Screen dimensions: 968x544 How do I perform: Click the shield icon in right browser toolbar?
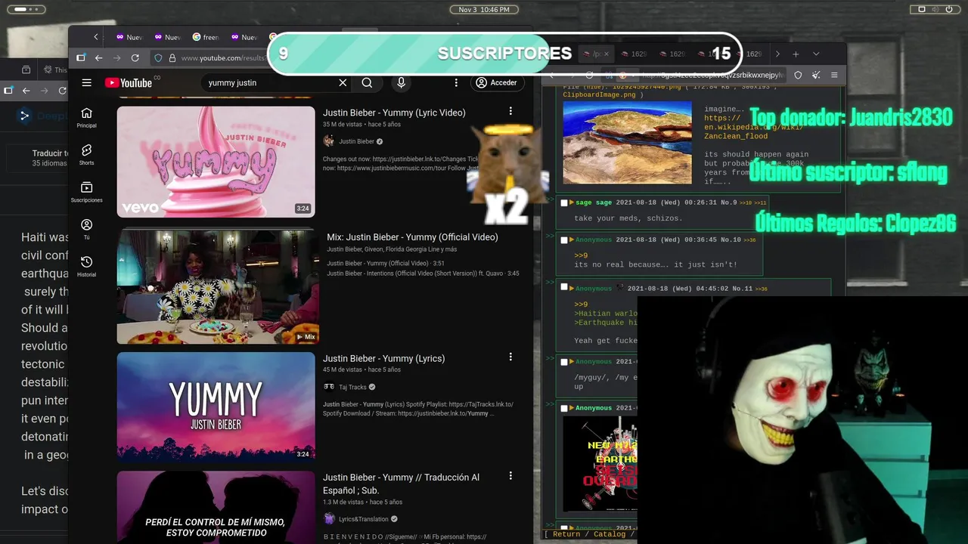[798, 76]
